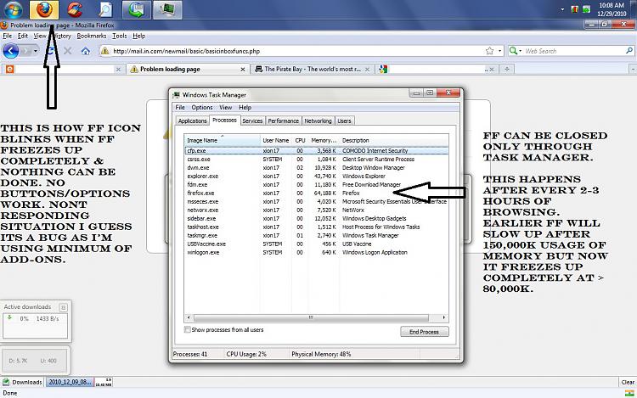The image size is (637, 398).
Task: Select the msseces.exe process row
Action: point(317,202)
